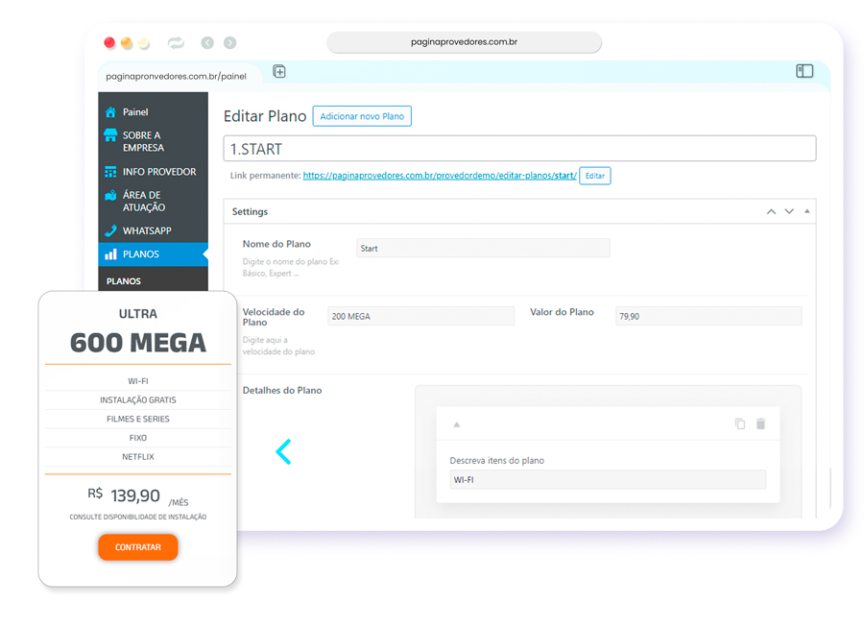864x627 pixels.
Task: Select the paginapronvedores.com.br/painel browser tab
Action: 177,76
